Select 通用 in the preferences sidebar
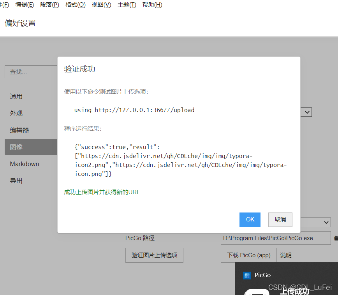This screenshot has width=338, height=295. coord(16,96)
